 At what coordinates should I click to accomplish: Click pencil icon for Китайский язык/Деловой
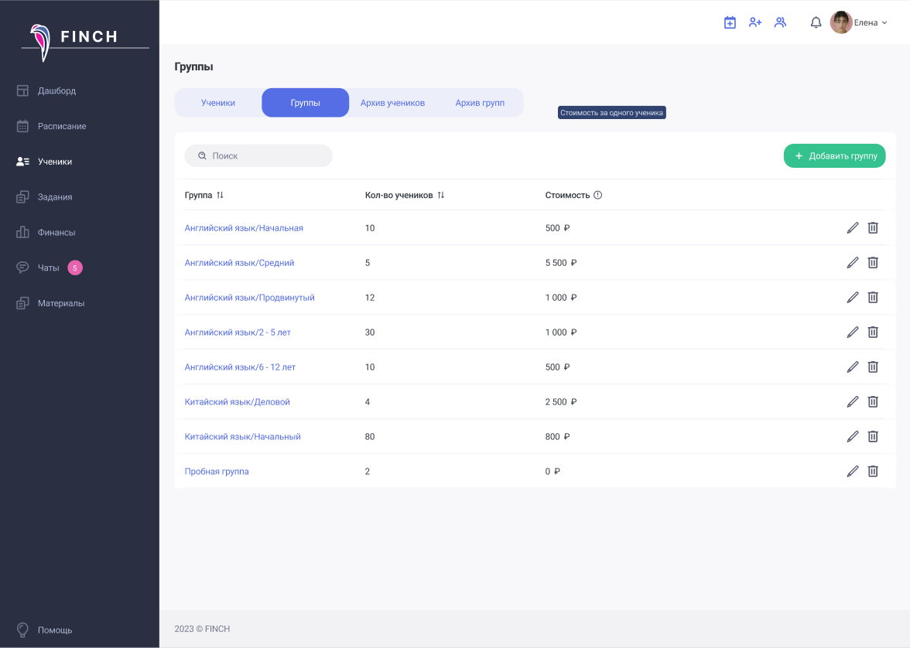(x=853, y=401)
